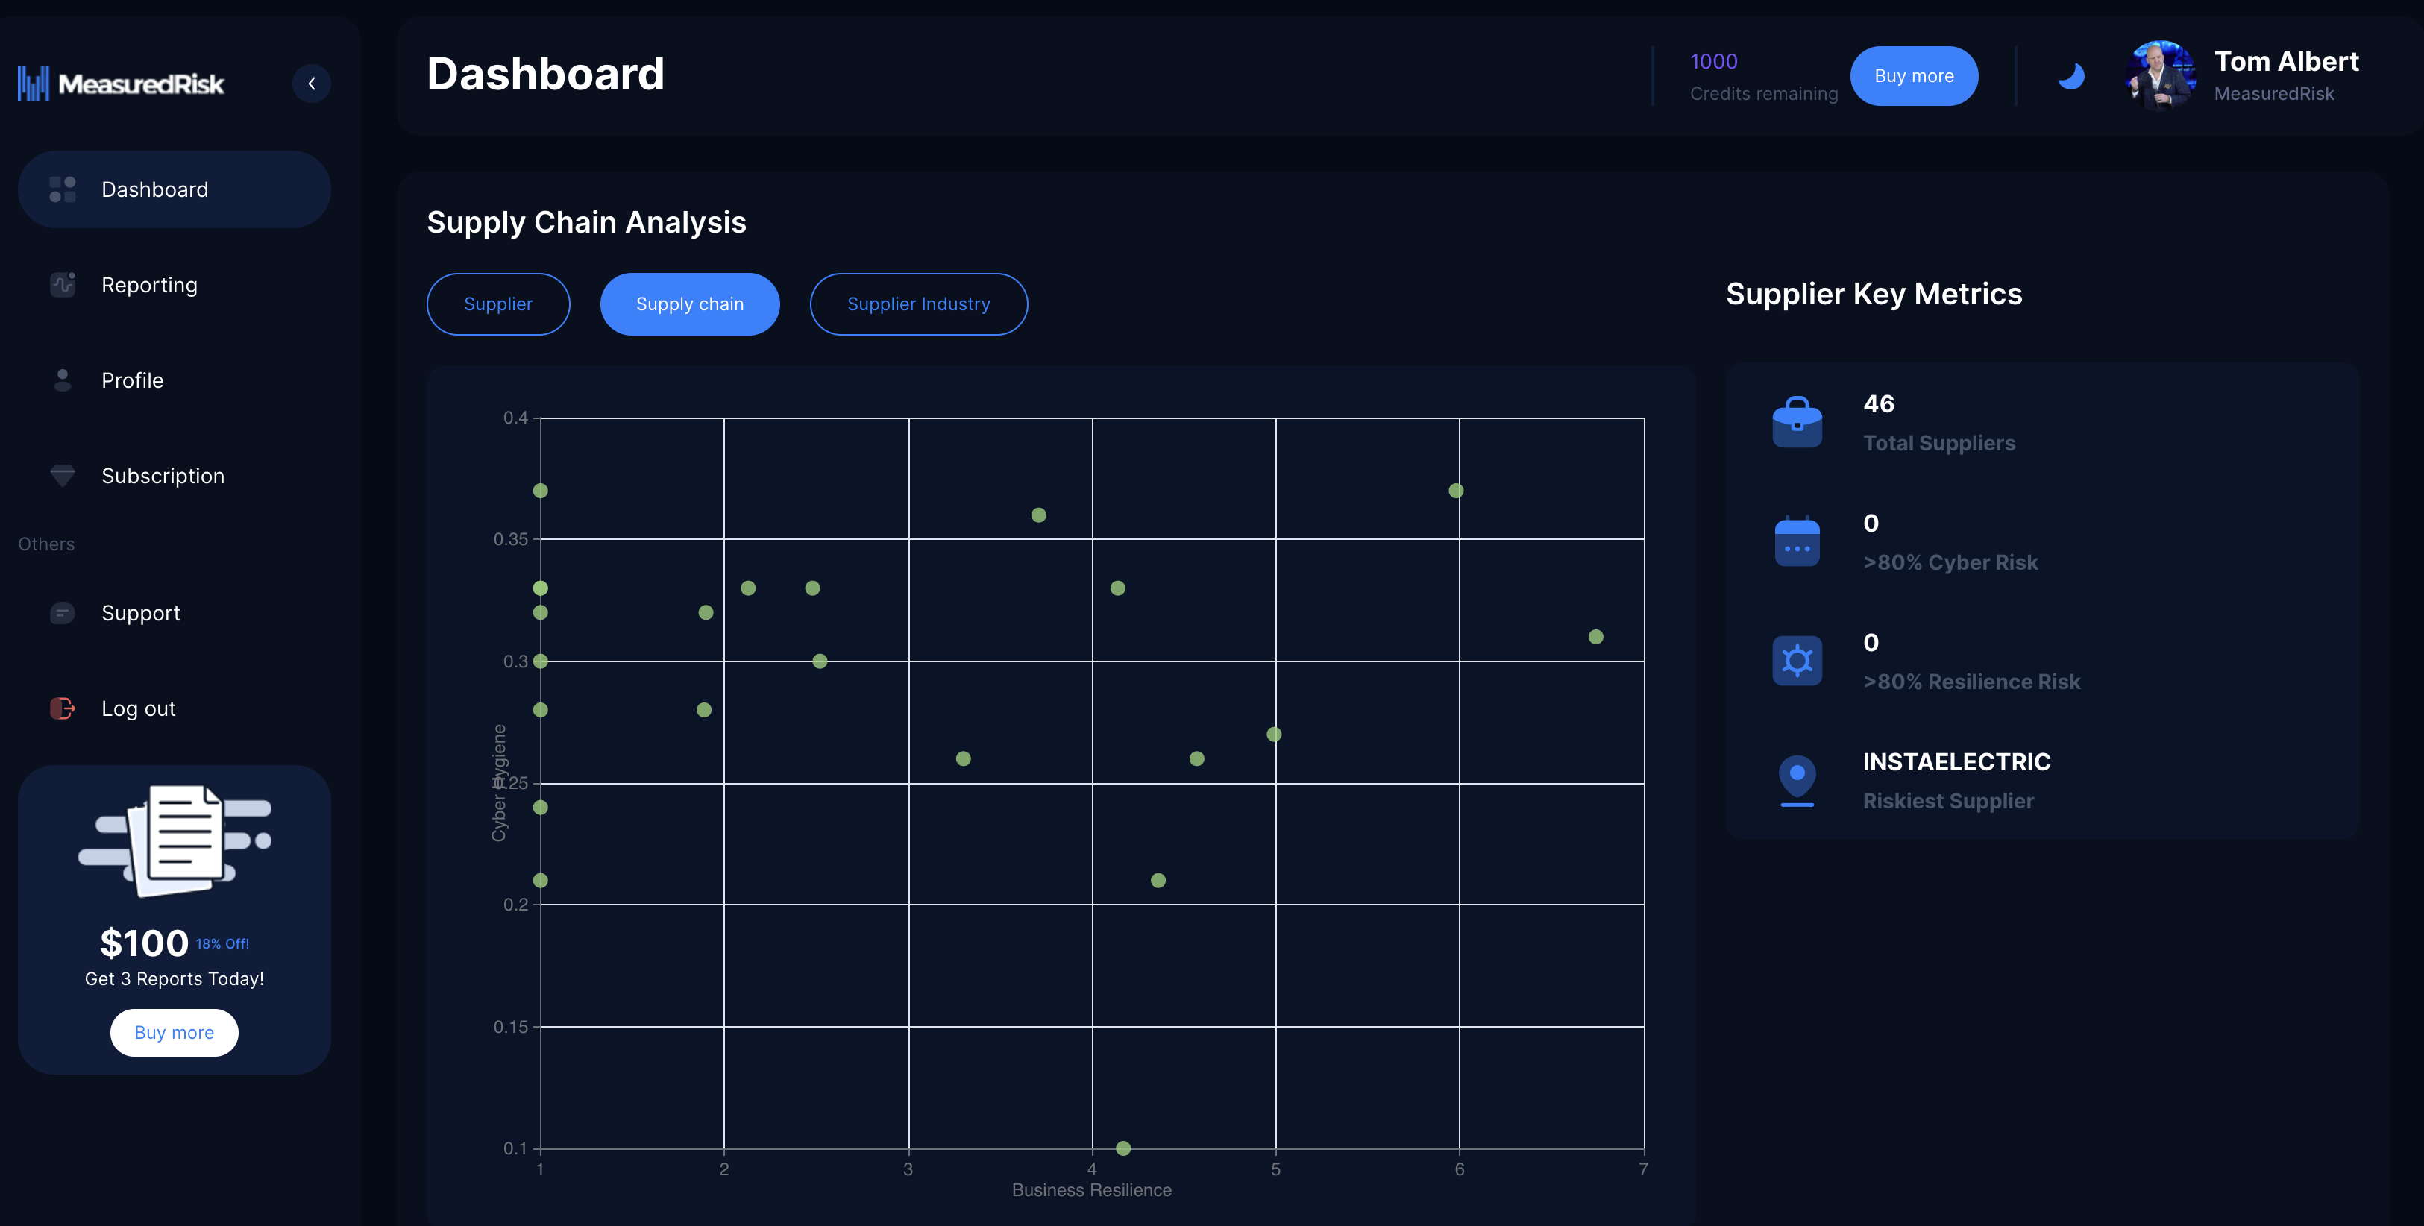Click the Buy more button beside credits

(x=1913, y=76)
